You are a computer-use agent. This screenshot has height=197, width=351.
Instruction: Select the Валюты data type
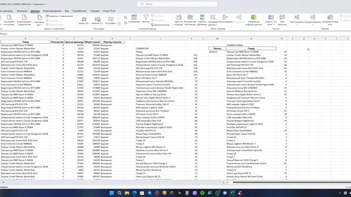tap(98, 20)
